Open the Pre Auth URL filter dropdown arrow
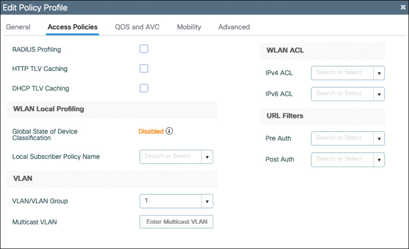The height and width of the screenshot is (249, 409). (x=379, y=139)
